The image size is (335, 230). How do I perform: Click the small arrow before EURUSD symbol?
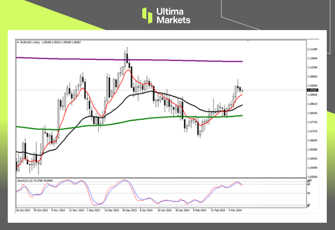pos(18,43)
